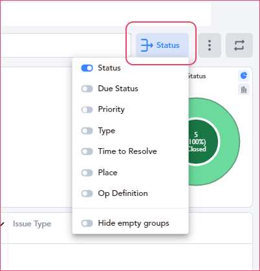
Task: Select Due Status menu label
Action: tap(118, 89)
